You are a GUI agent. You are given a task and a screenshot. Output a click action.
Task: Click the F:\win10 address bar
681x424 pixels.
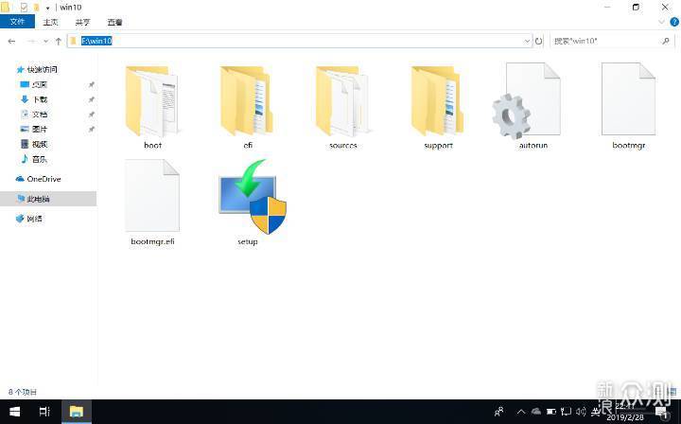[x=300, y=41]
